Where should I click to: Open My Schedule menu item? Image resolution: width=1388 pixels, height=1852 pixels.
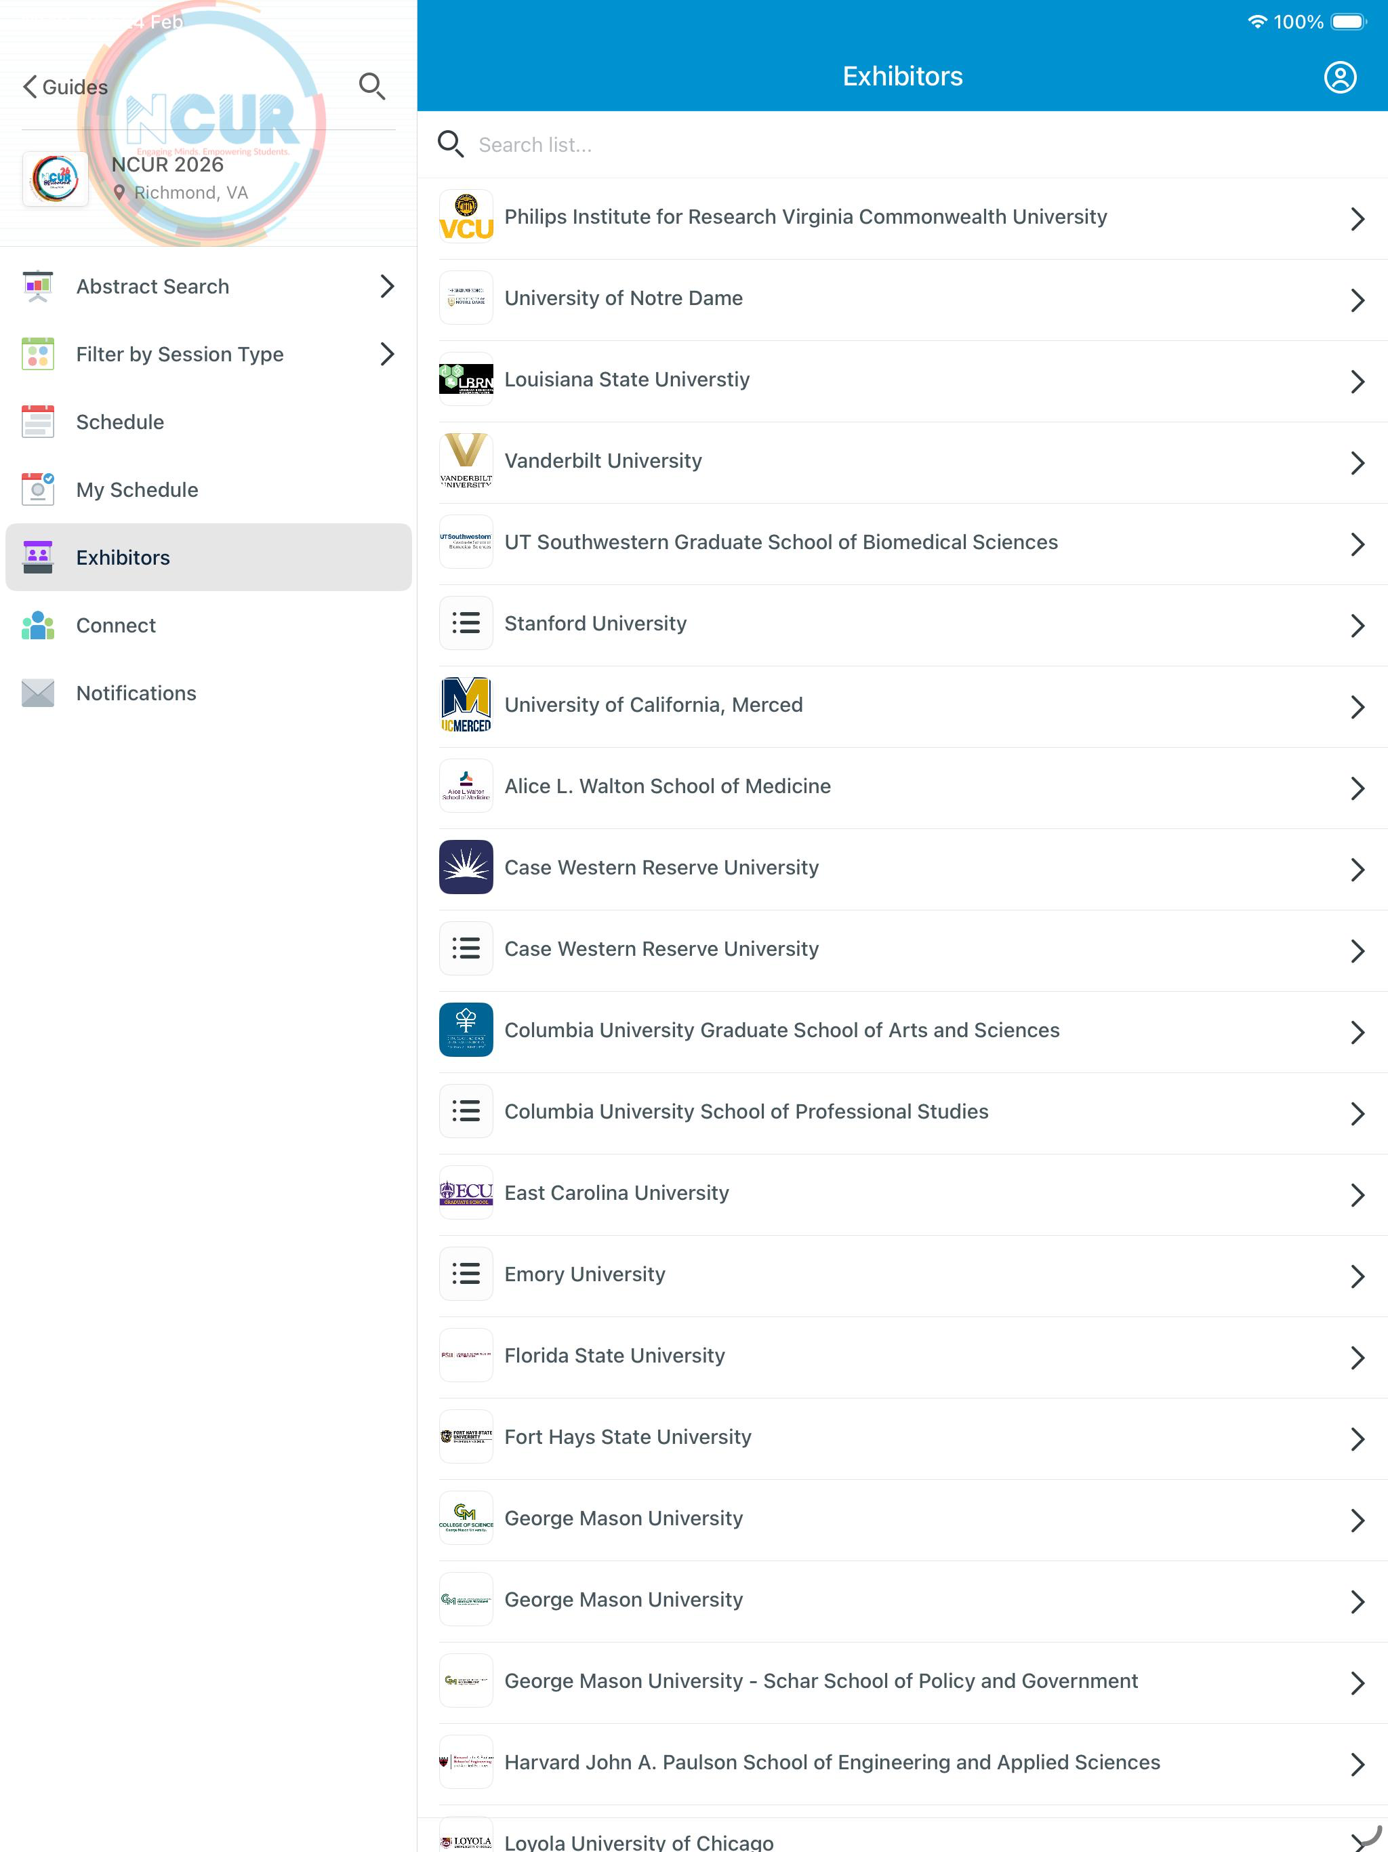click(209, 490)
